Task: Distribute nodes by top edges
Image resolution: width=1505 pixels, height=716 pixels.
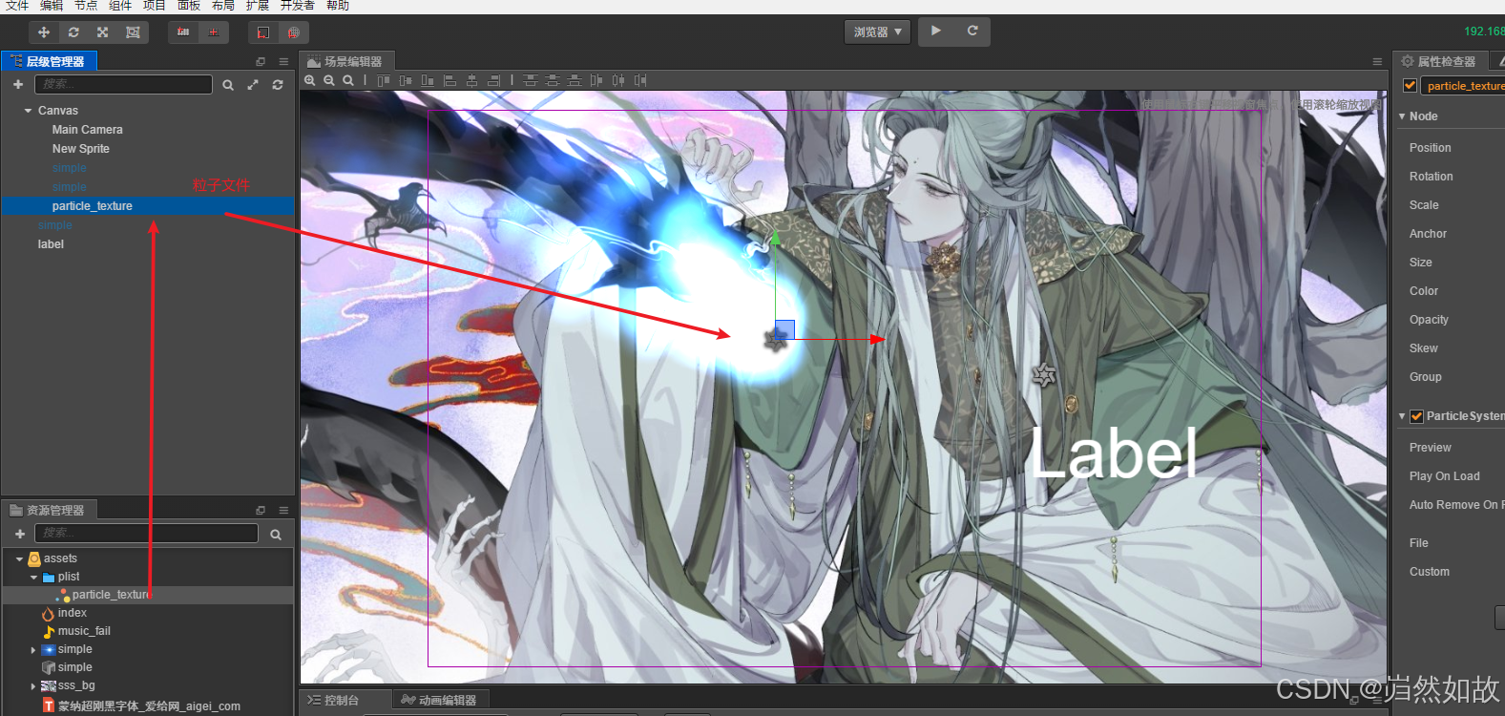Action: tap(531, 81)
